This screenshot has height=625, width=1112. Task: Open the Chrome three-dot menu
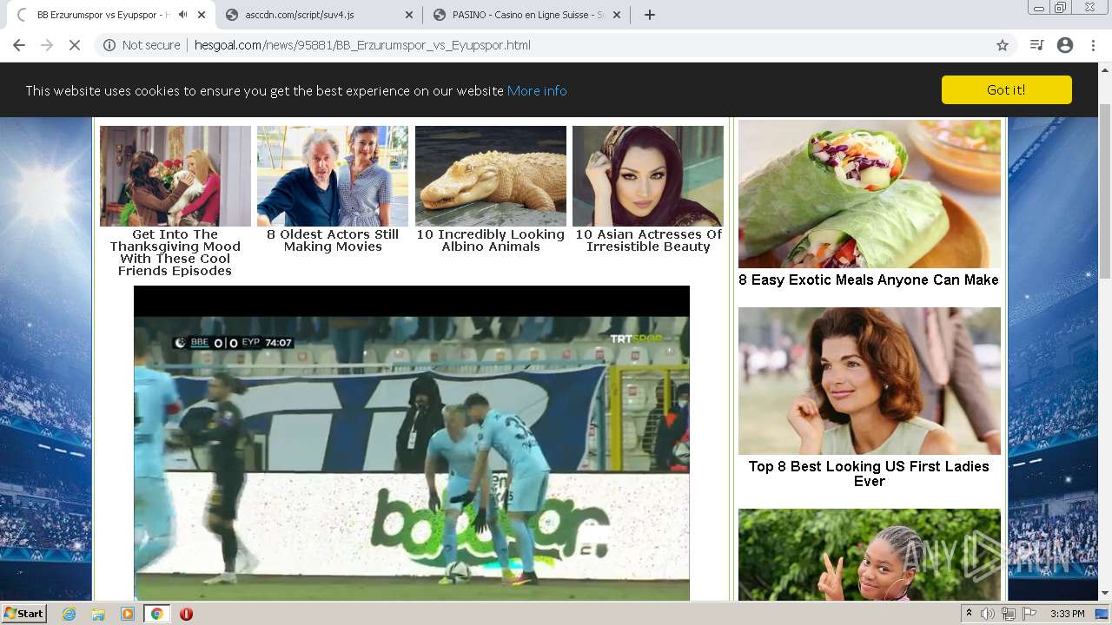point(1093,45)
